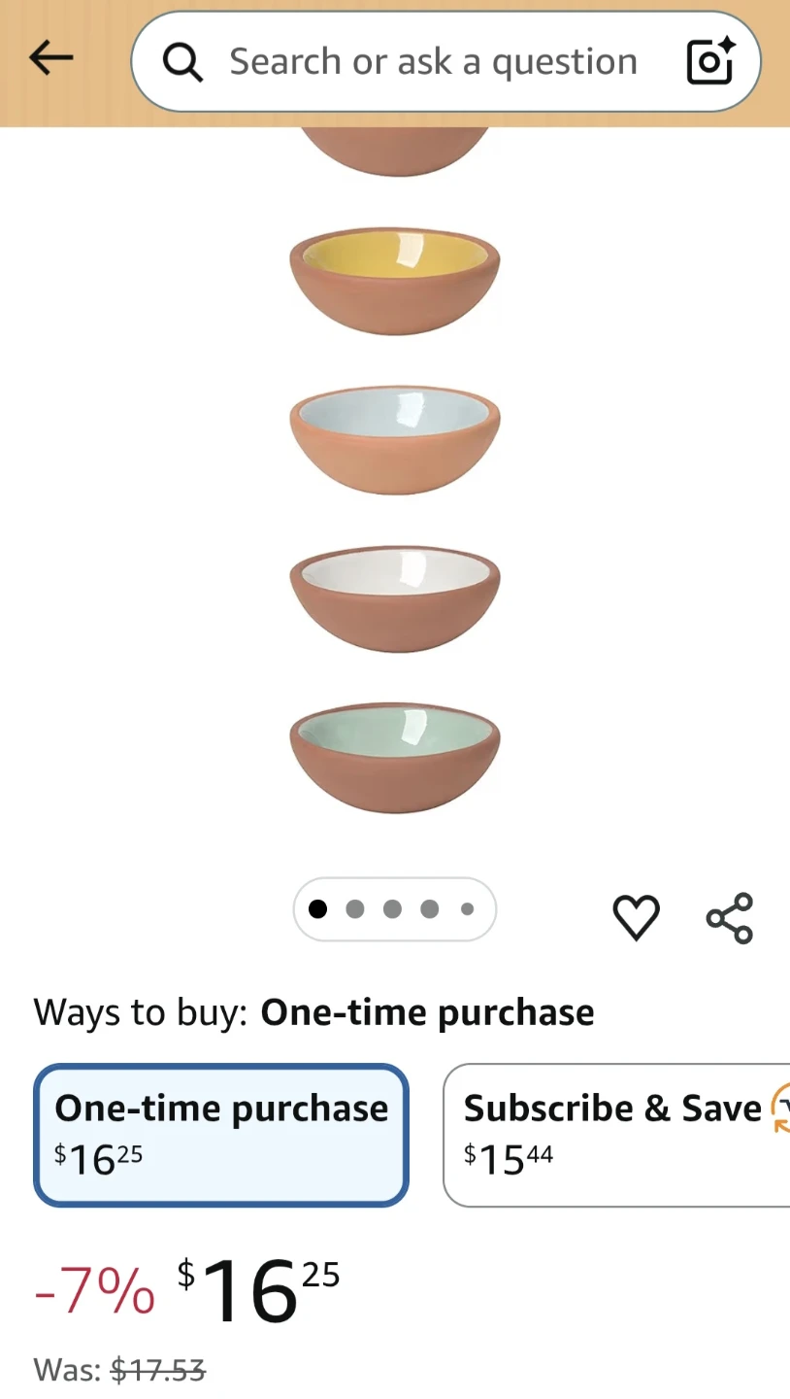Click the Was $17.53 strikethrough price
790x1399 pixels.
(119, 1370)
